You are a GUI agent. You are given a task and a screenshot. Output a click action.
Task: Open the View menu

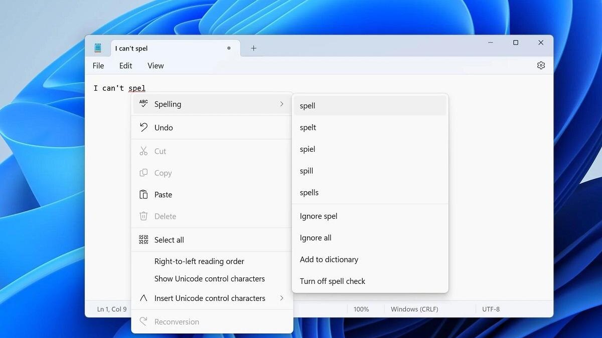[x=156, y=66]
